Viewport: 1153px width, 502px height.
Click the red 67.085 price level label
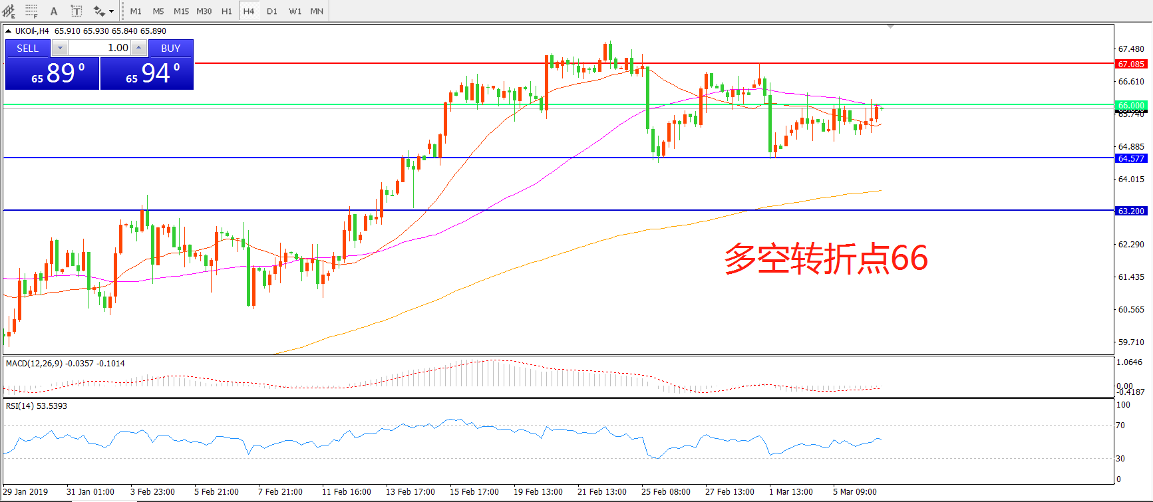(x=1131, y=64)
